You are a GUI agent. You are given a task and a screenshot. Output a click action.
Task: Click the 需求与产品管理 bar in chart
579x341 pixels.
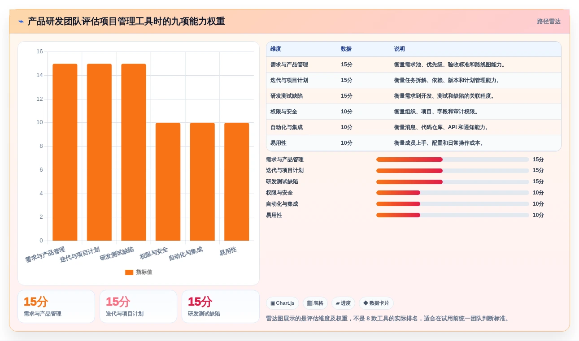pyautogui.click(x=65, y=152)
